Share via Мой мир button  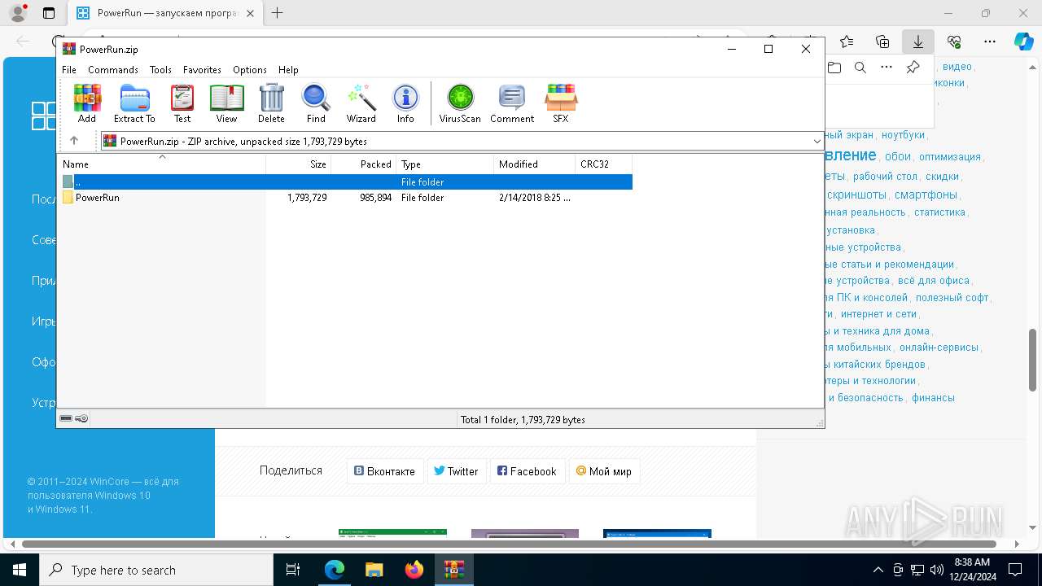tap(604, 471)
